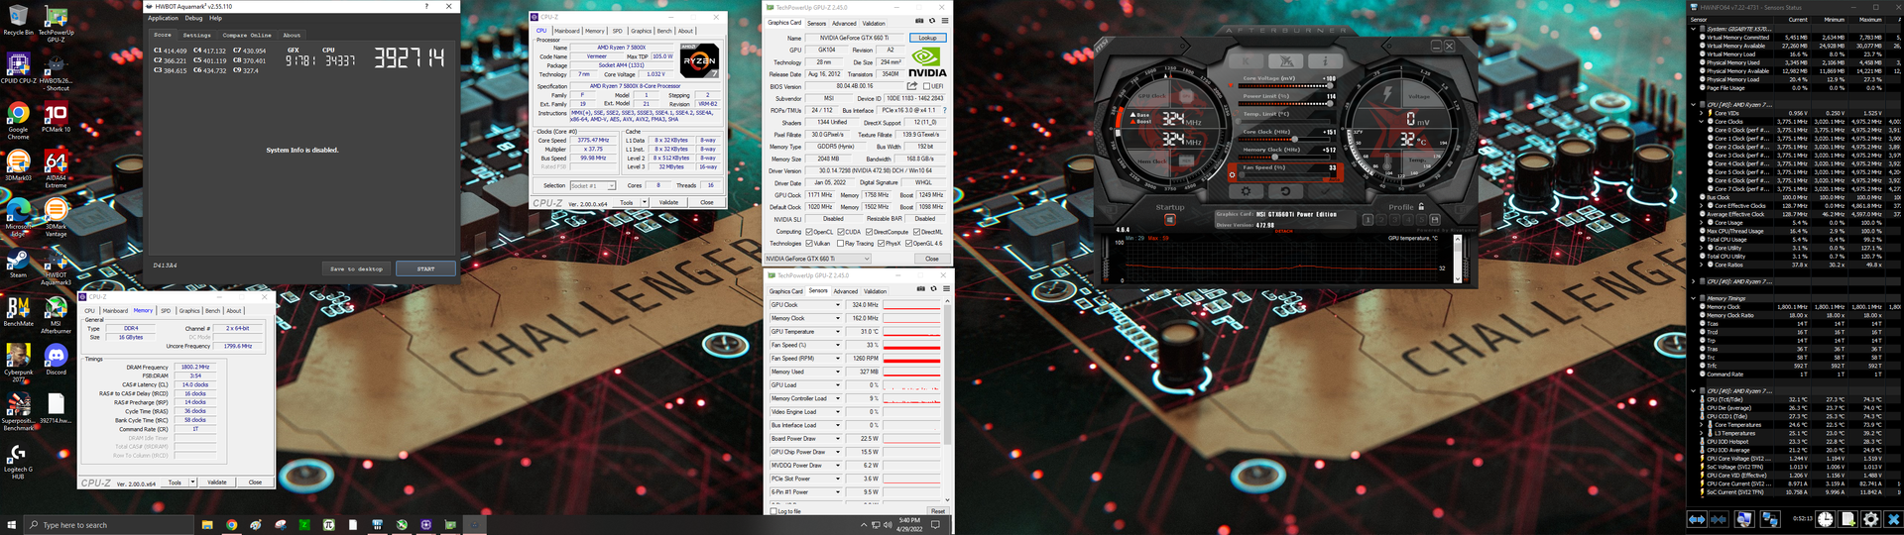Click Reset button in GPU-Z Sensors window

click(938, 511)
